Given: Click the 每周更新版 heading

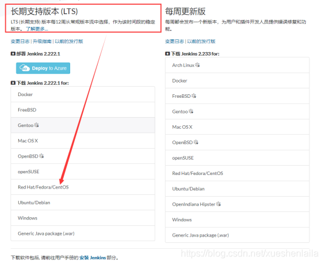Looking at the screenshot, I should coord(185,11).
